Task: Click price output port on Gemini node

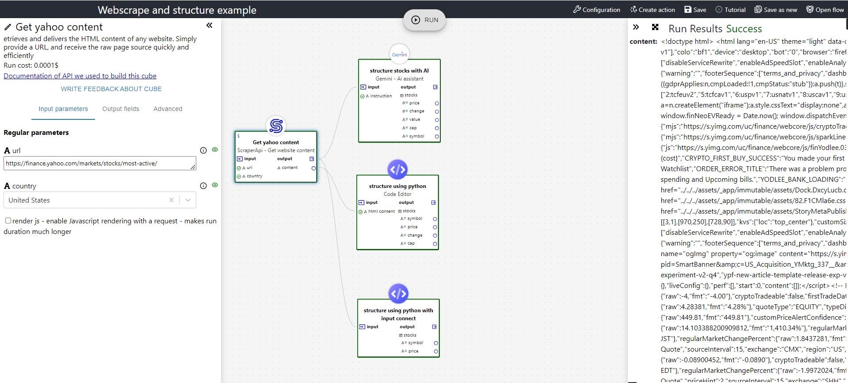Action: coord(437,103)
